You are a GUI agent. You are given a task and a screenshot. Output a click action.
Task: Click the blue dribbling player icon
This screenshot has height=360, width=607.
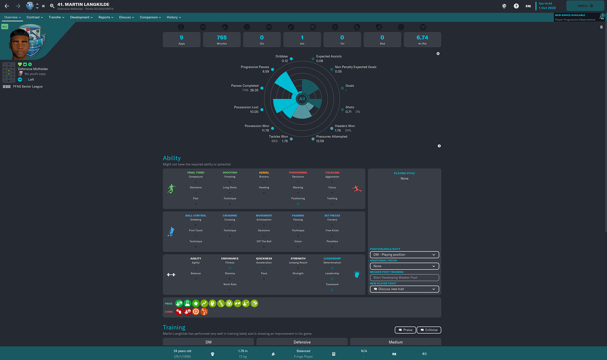click(171, 232)
